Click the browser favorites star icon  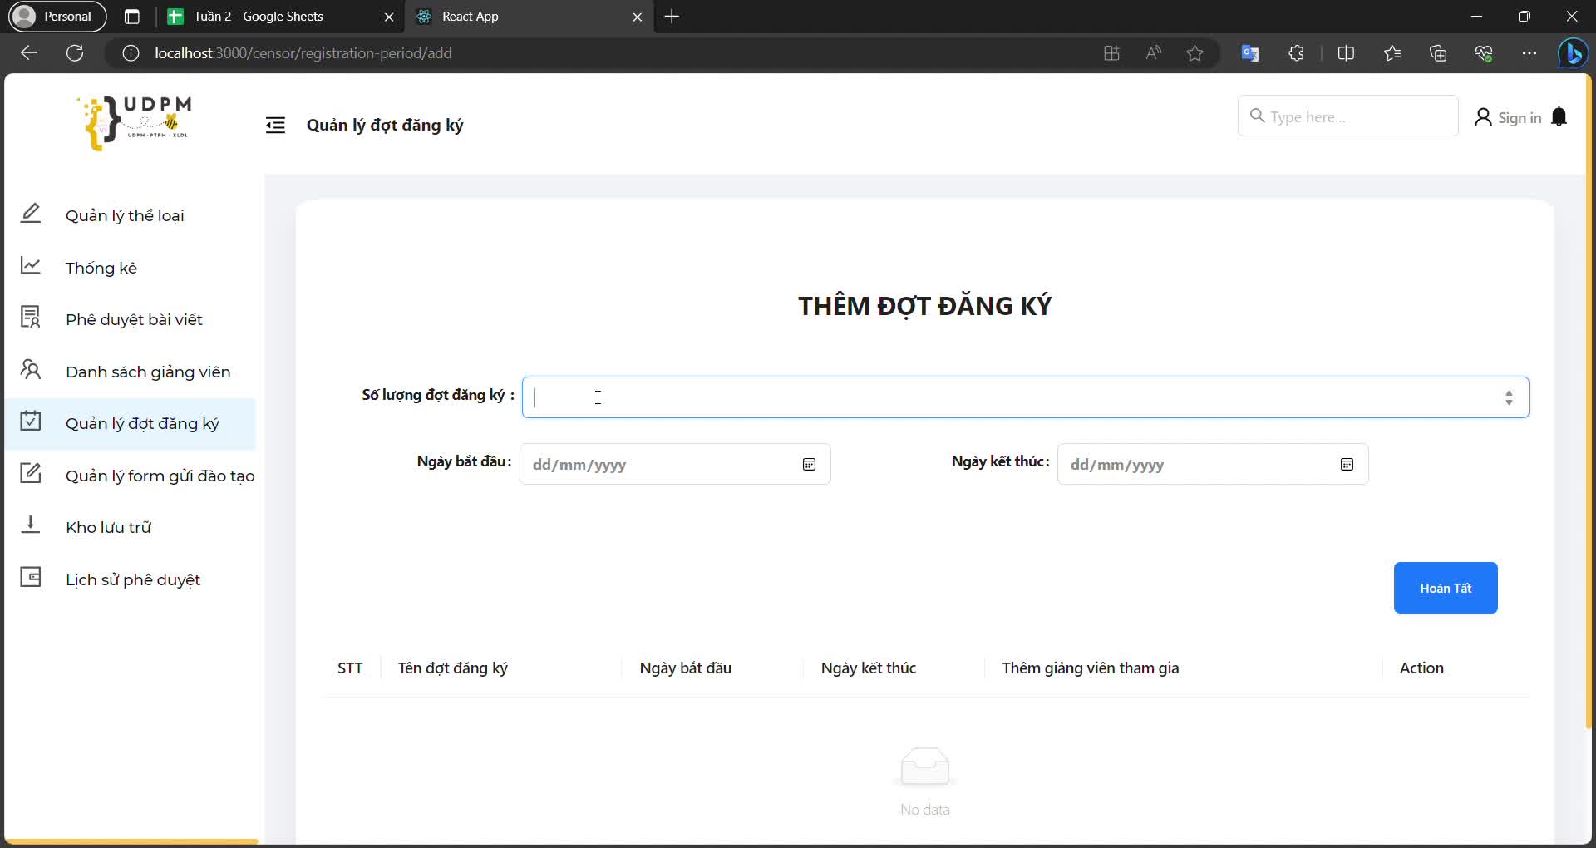(1195, 53)
